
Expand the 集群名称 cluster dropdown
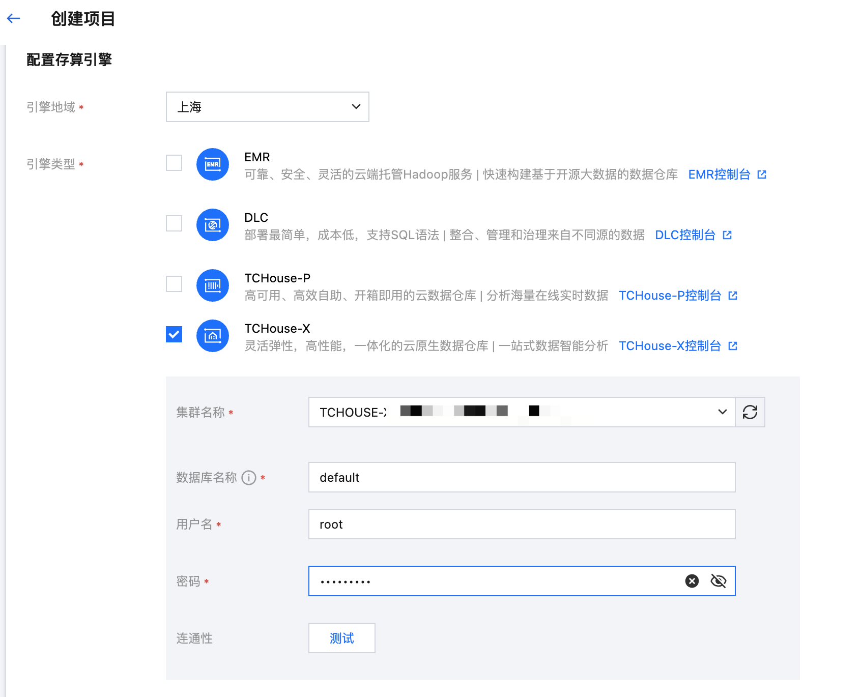click(522, 412)
